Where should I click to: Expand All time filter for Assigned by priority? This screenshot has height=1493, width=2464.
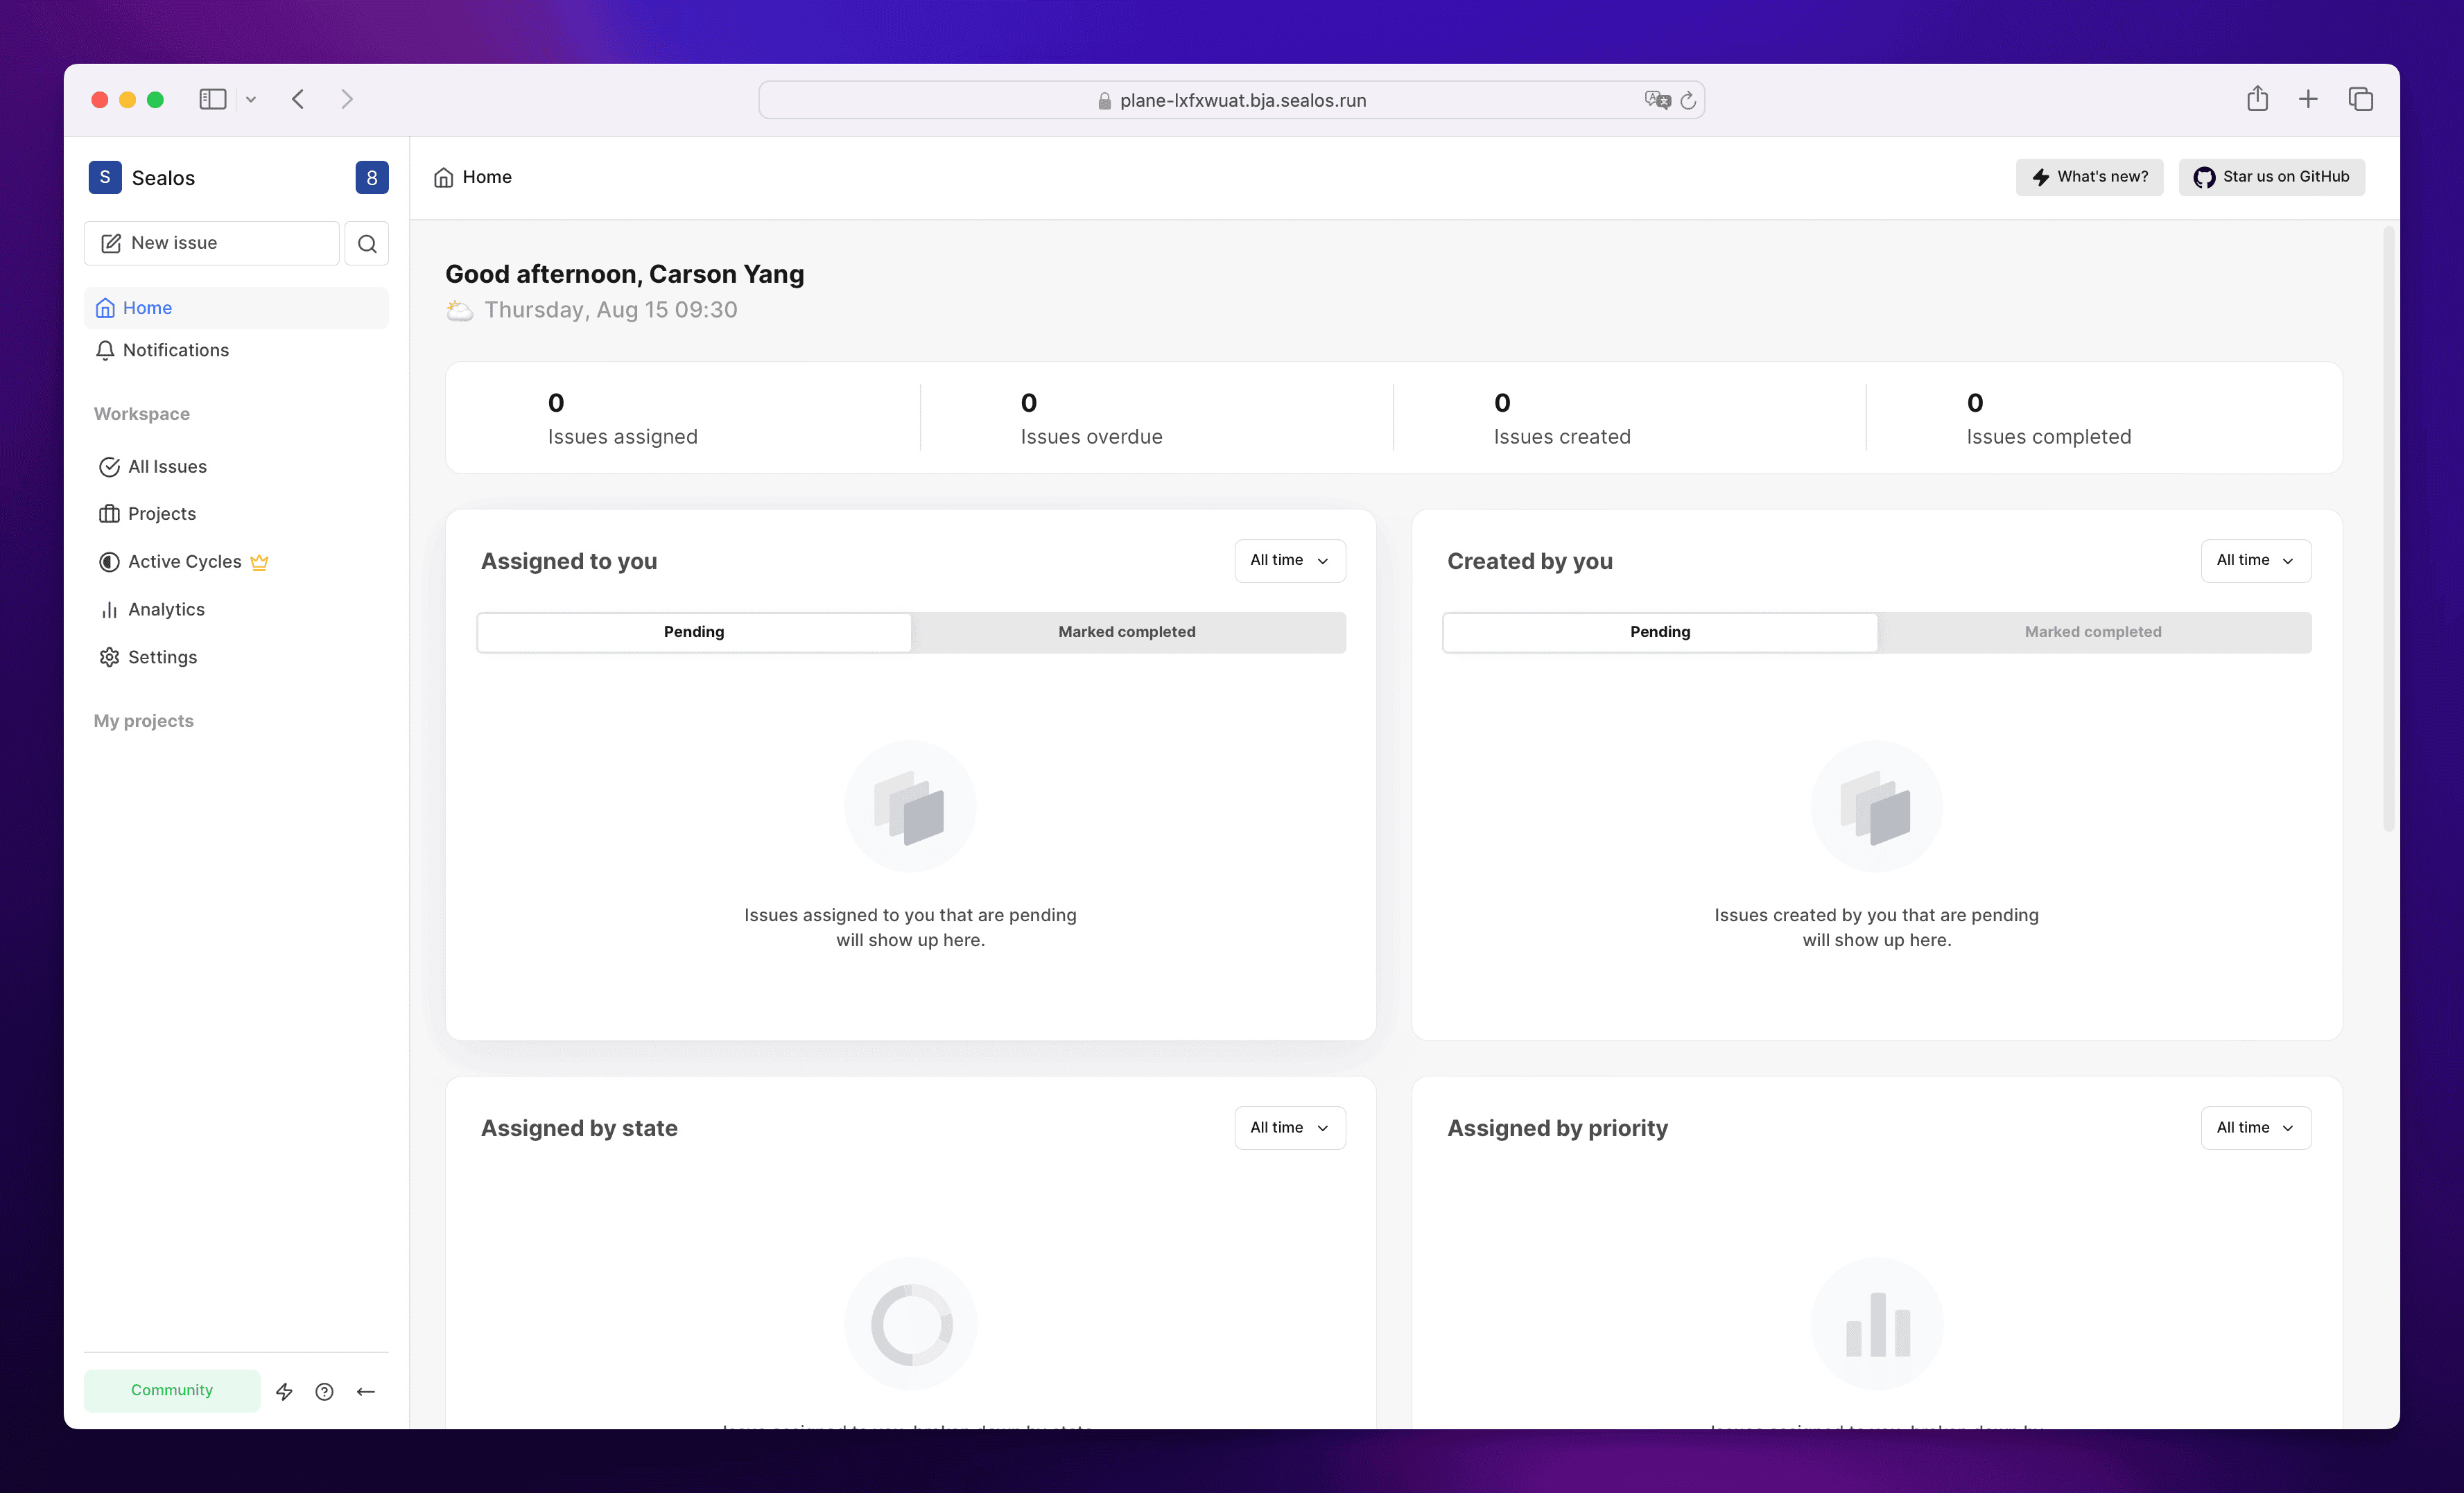(x=2255, y=1127)
